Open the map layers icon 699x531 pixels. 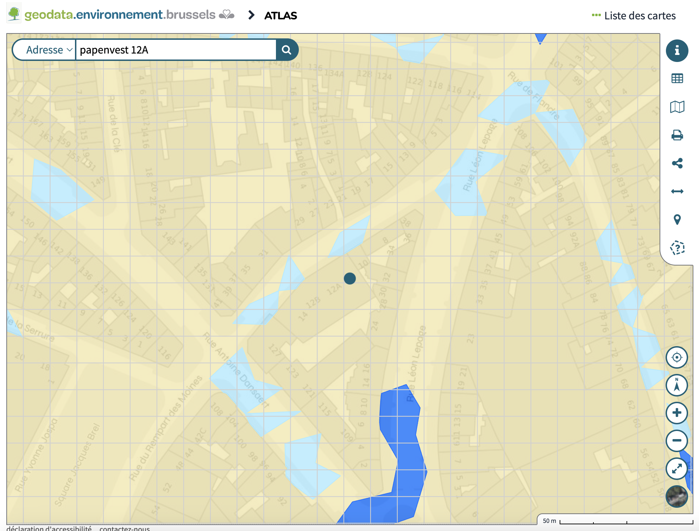pos(676,107)
